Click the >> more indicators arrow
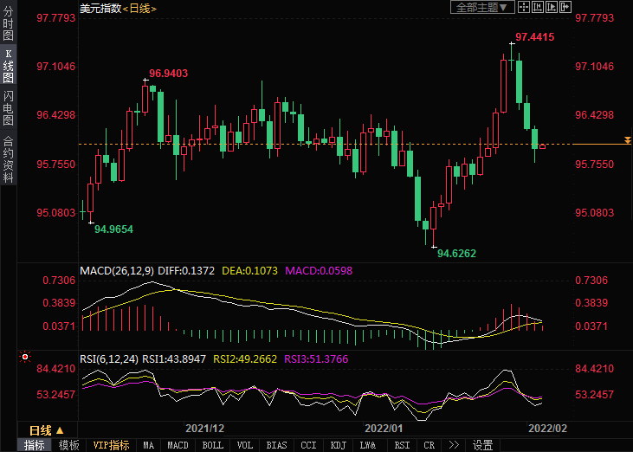Viewport: 633px width, 452px height. click(453, 445)
